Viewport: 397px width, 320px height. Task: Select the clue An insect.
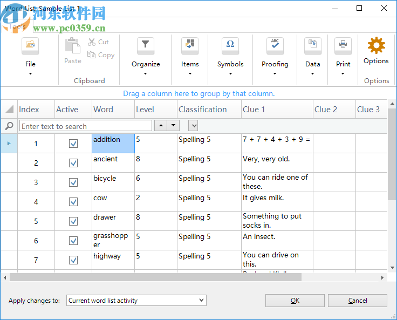277,241
